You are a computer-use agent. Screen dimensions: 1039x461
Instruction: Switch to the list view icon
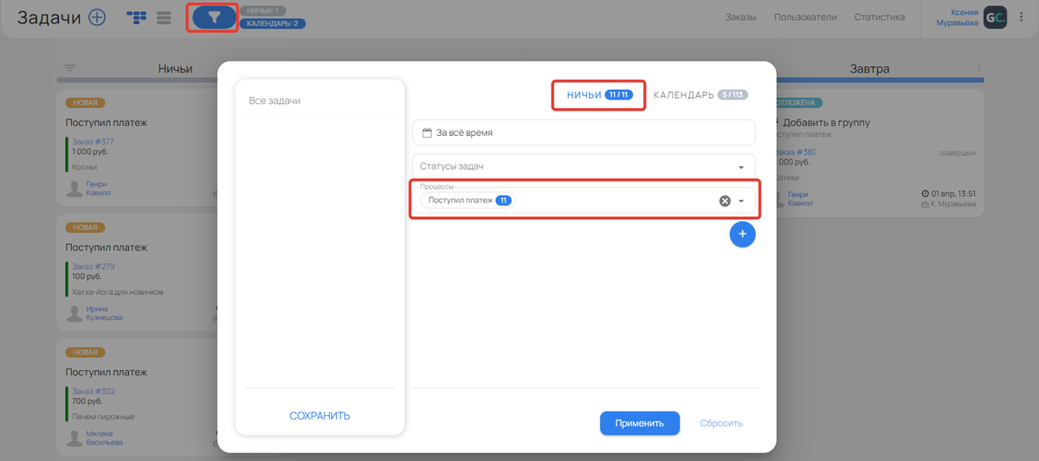(164, 17)
